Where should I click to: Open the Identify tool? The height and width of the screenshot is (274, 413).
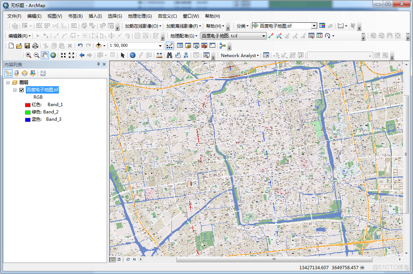pyautogui.click(x=132, y=55)
